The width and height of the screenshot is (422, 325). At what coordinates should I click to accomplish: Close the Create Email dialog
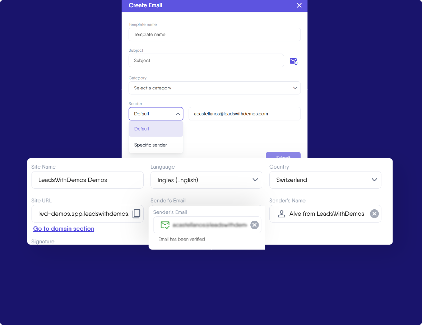click(x=299, y=5)
